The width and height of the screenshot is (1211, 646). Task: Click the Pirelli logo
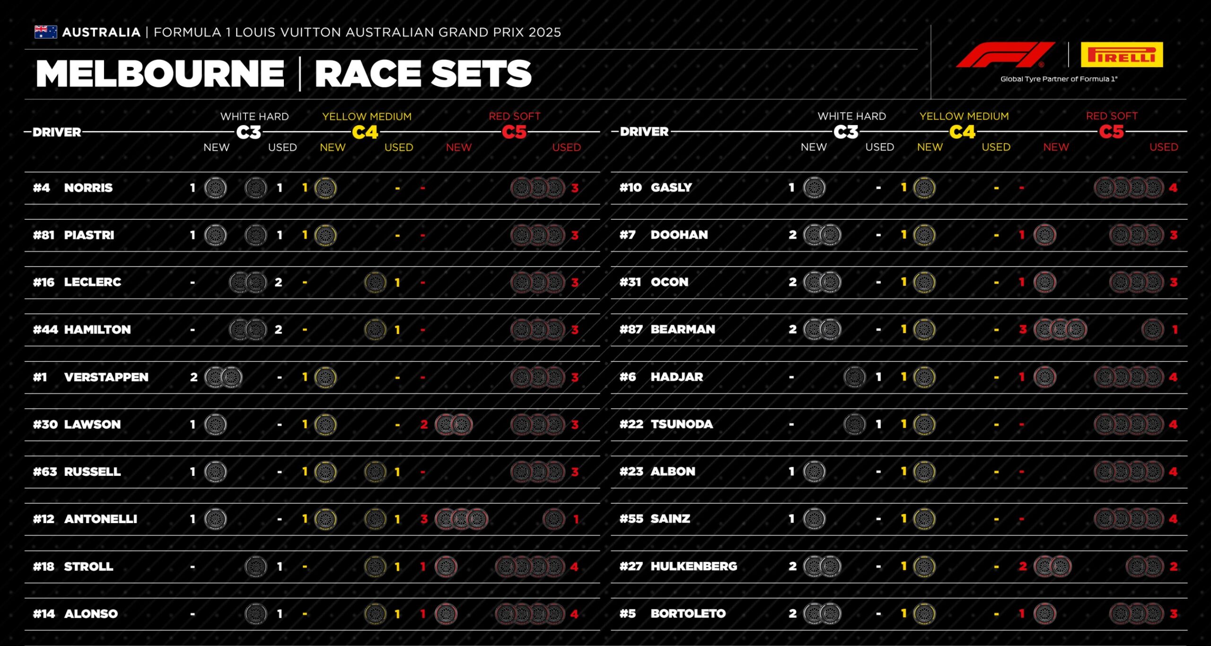pyautogui.click(x=1122, y=55)
